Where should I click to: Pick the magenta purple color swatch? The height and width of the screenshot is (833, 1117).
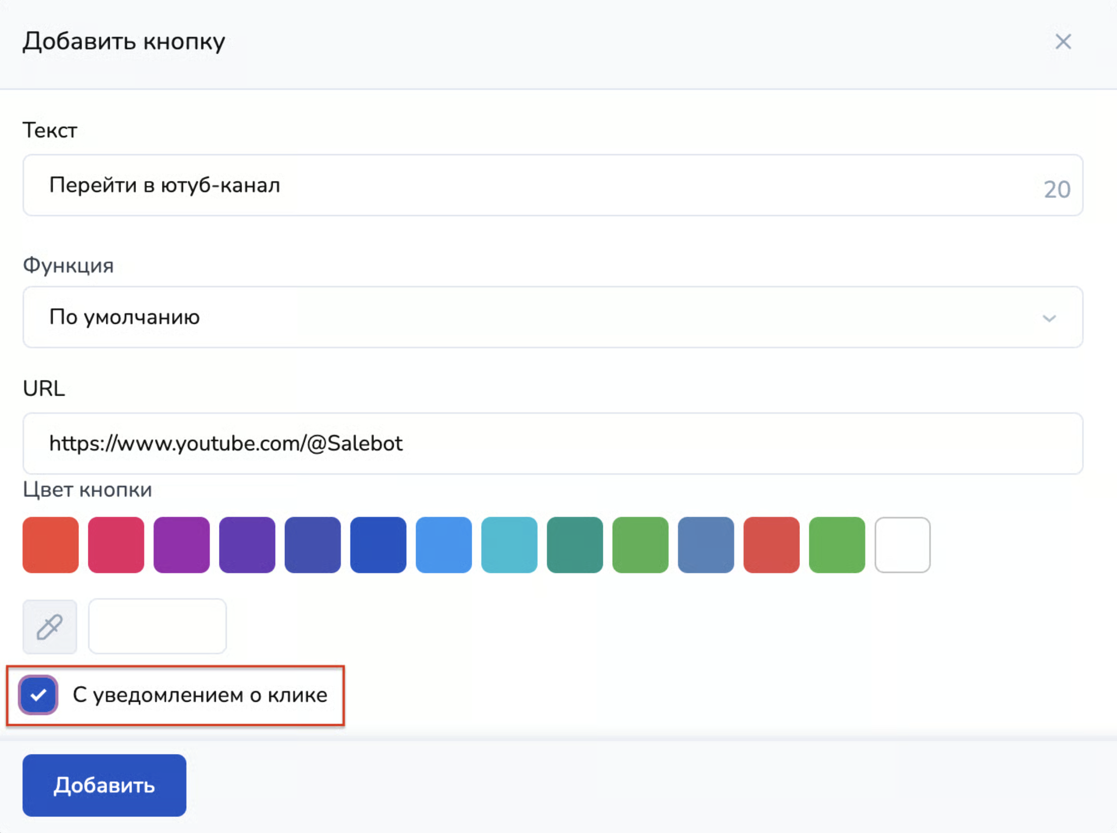tap(181, 545)
